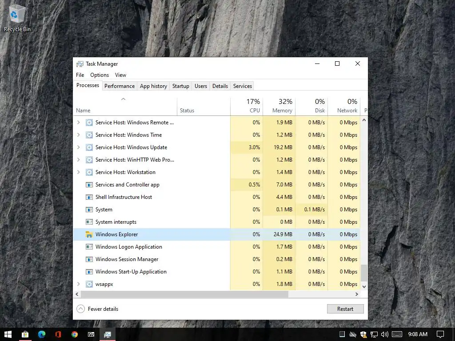Click the Service Host: Windows Update gear icon
The image size is (455, 341).
[x=89, y=147]
